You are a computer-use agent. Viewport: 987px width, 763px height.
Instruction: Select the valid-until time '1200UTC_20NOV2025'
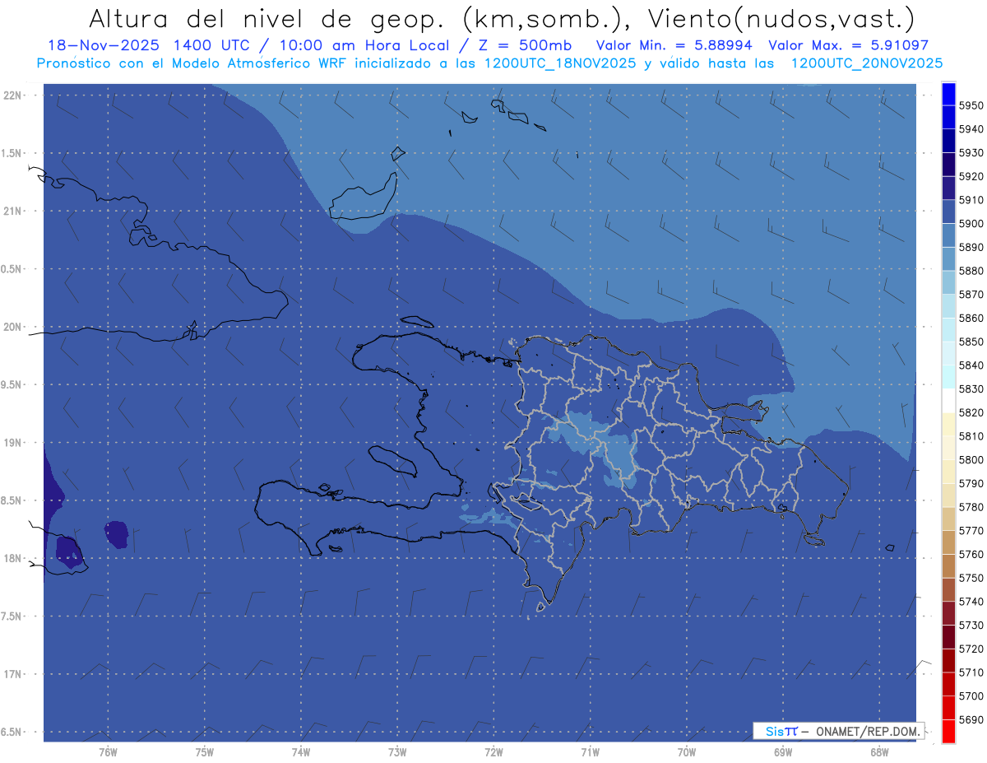(x=866, y=63)
